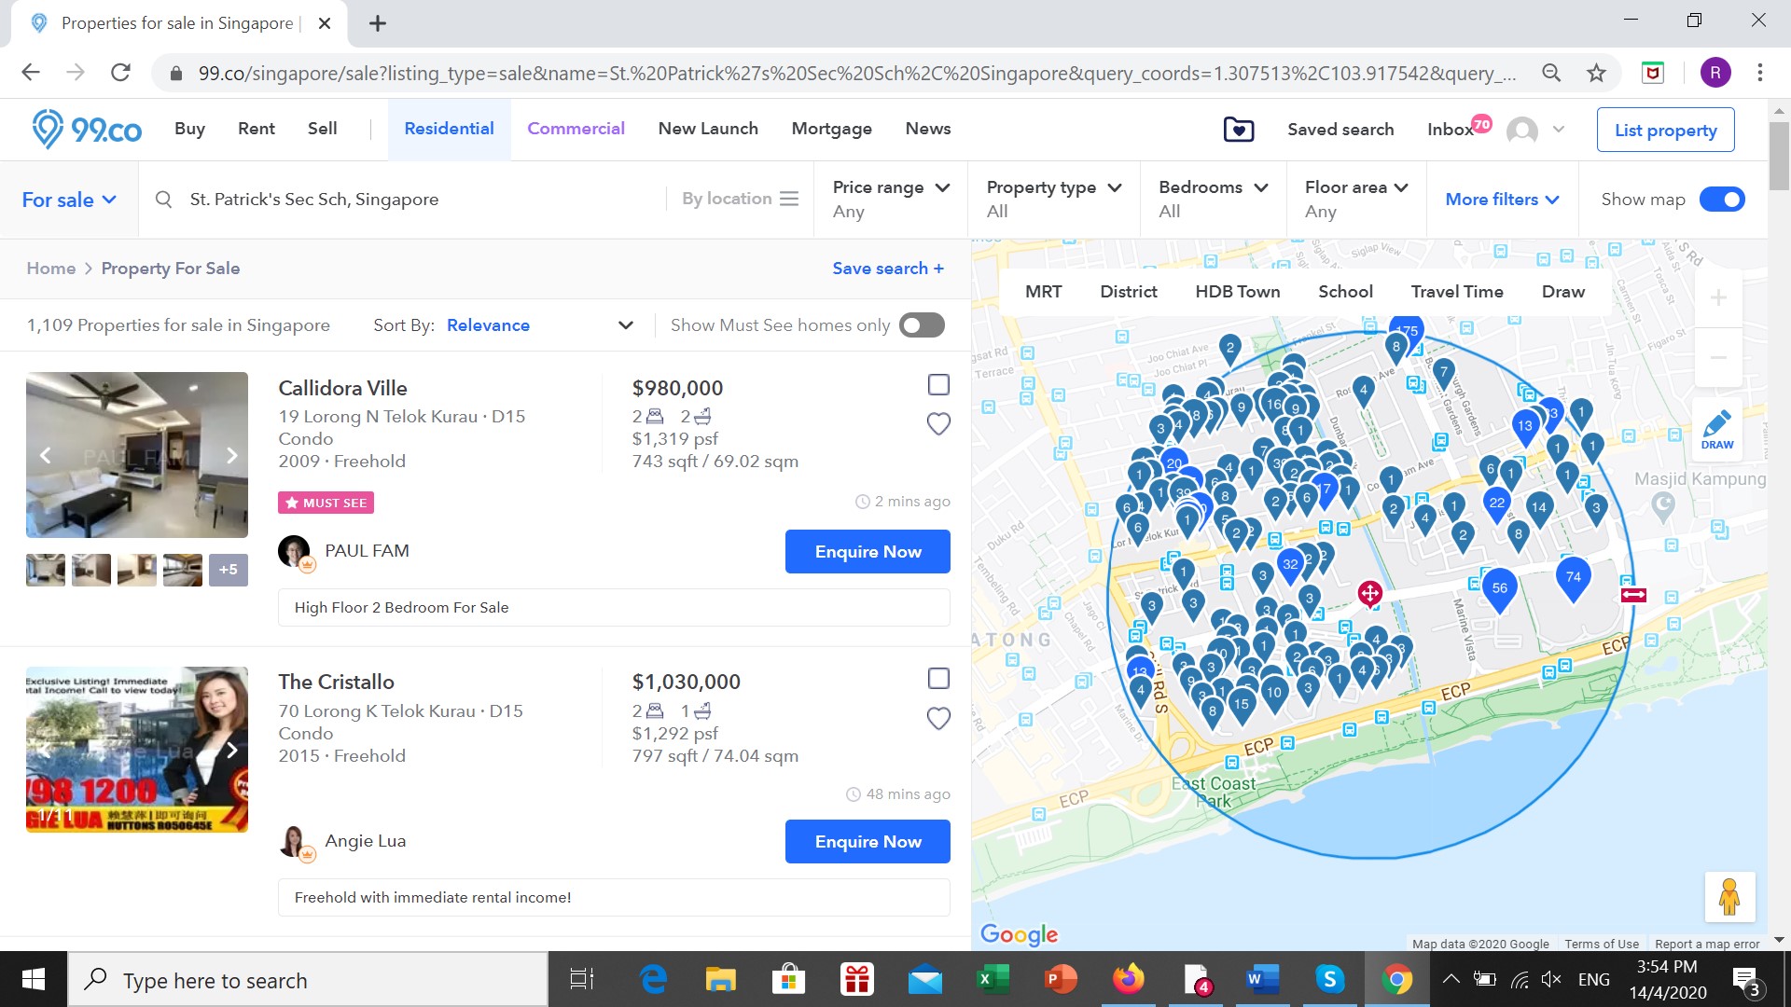Viewport: 1791px width, 1007px height.
Task: Click the By location filter icon
Action: click(789, 198)
